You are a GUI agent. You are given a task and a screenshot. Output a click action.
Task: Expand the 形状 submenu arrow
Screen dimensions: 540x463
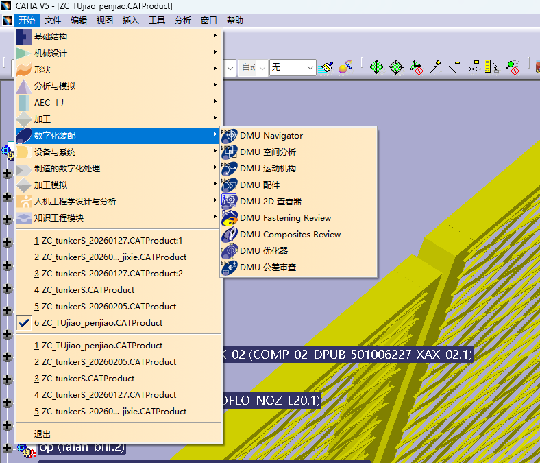[x=215, y=69]
